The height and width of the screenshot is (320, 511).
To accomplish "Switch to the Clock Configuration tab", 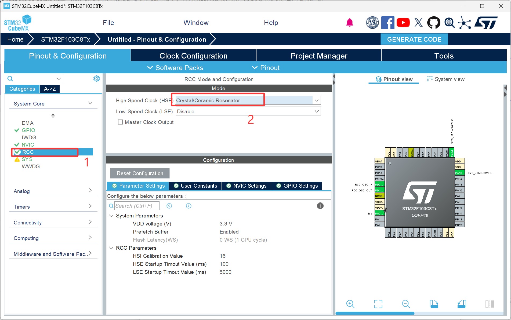I will (193, 56).
